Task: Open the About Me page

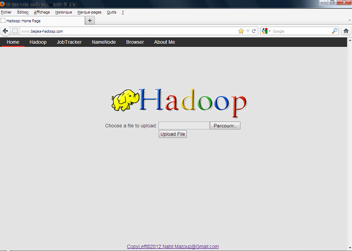Action: pyautogui.click(x=165, y=42)
